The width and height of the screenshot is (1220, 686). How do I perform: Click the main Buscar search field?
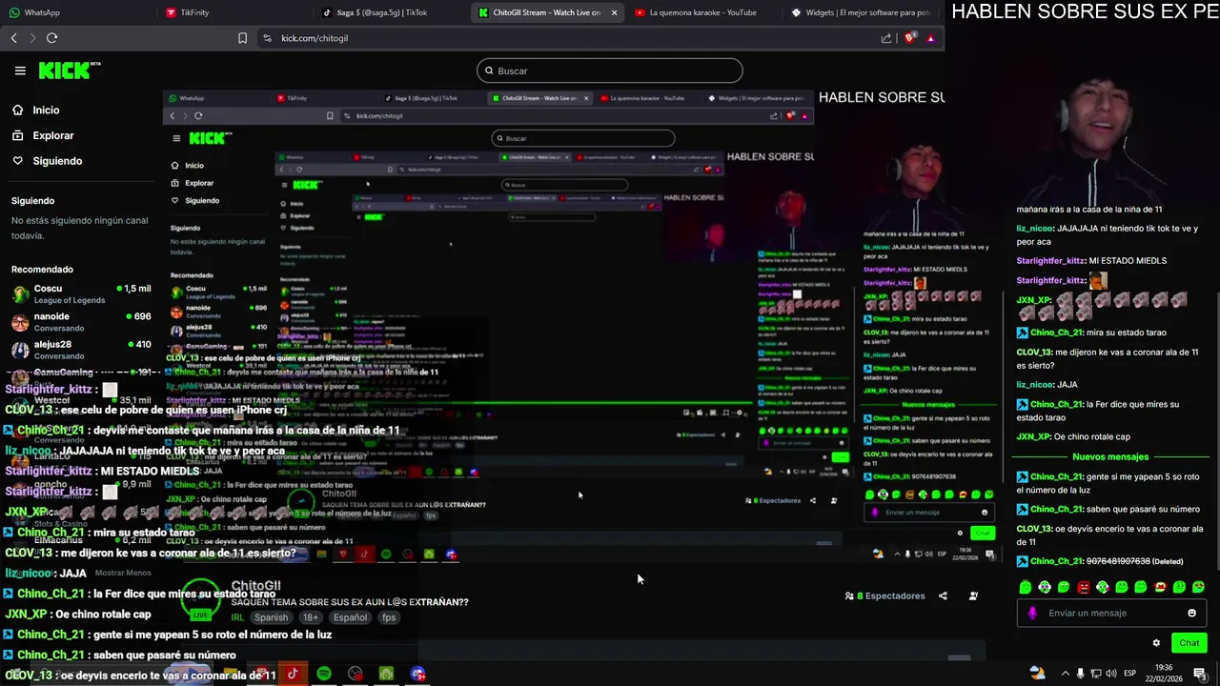click(610, 71)
